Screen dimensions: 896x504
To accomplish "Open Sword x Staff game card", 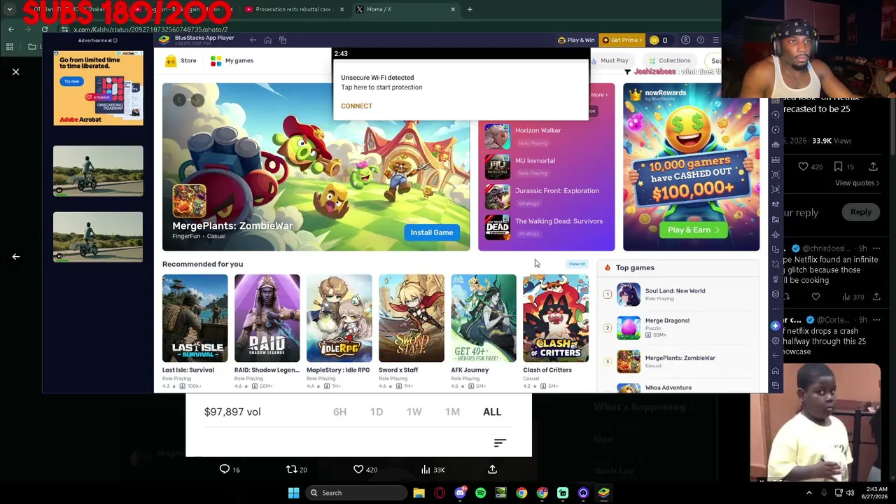I will pyautogui.click(x=411, y=332).
